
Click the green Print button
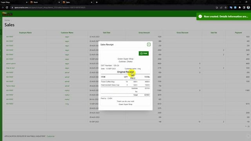[x=144, y=53]
